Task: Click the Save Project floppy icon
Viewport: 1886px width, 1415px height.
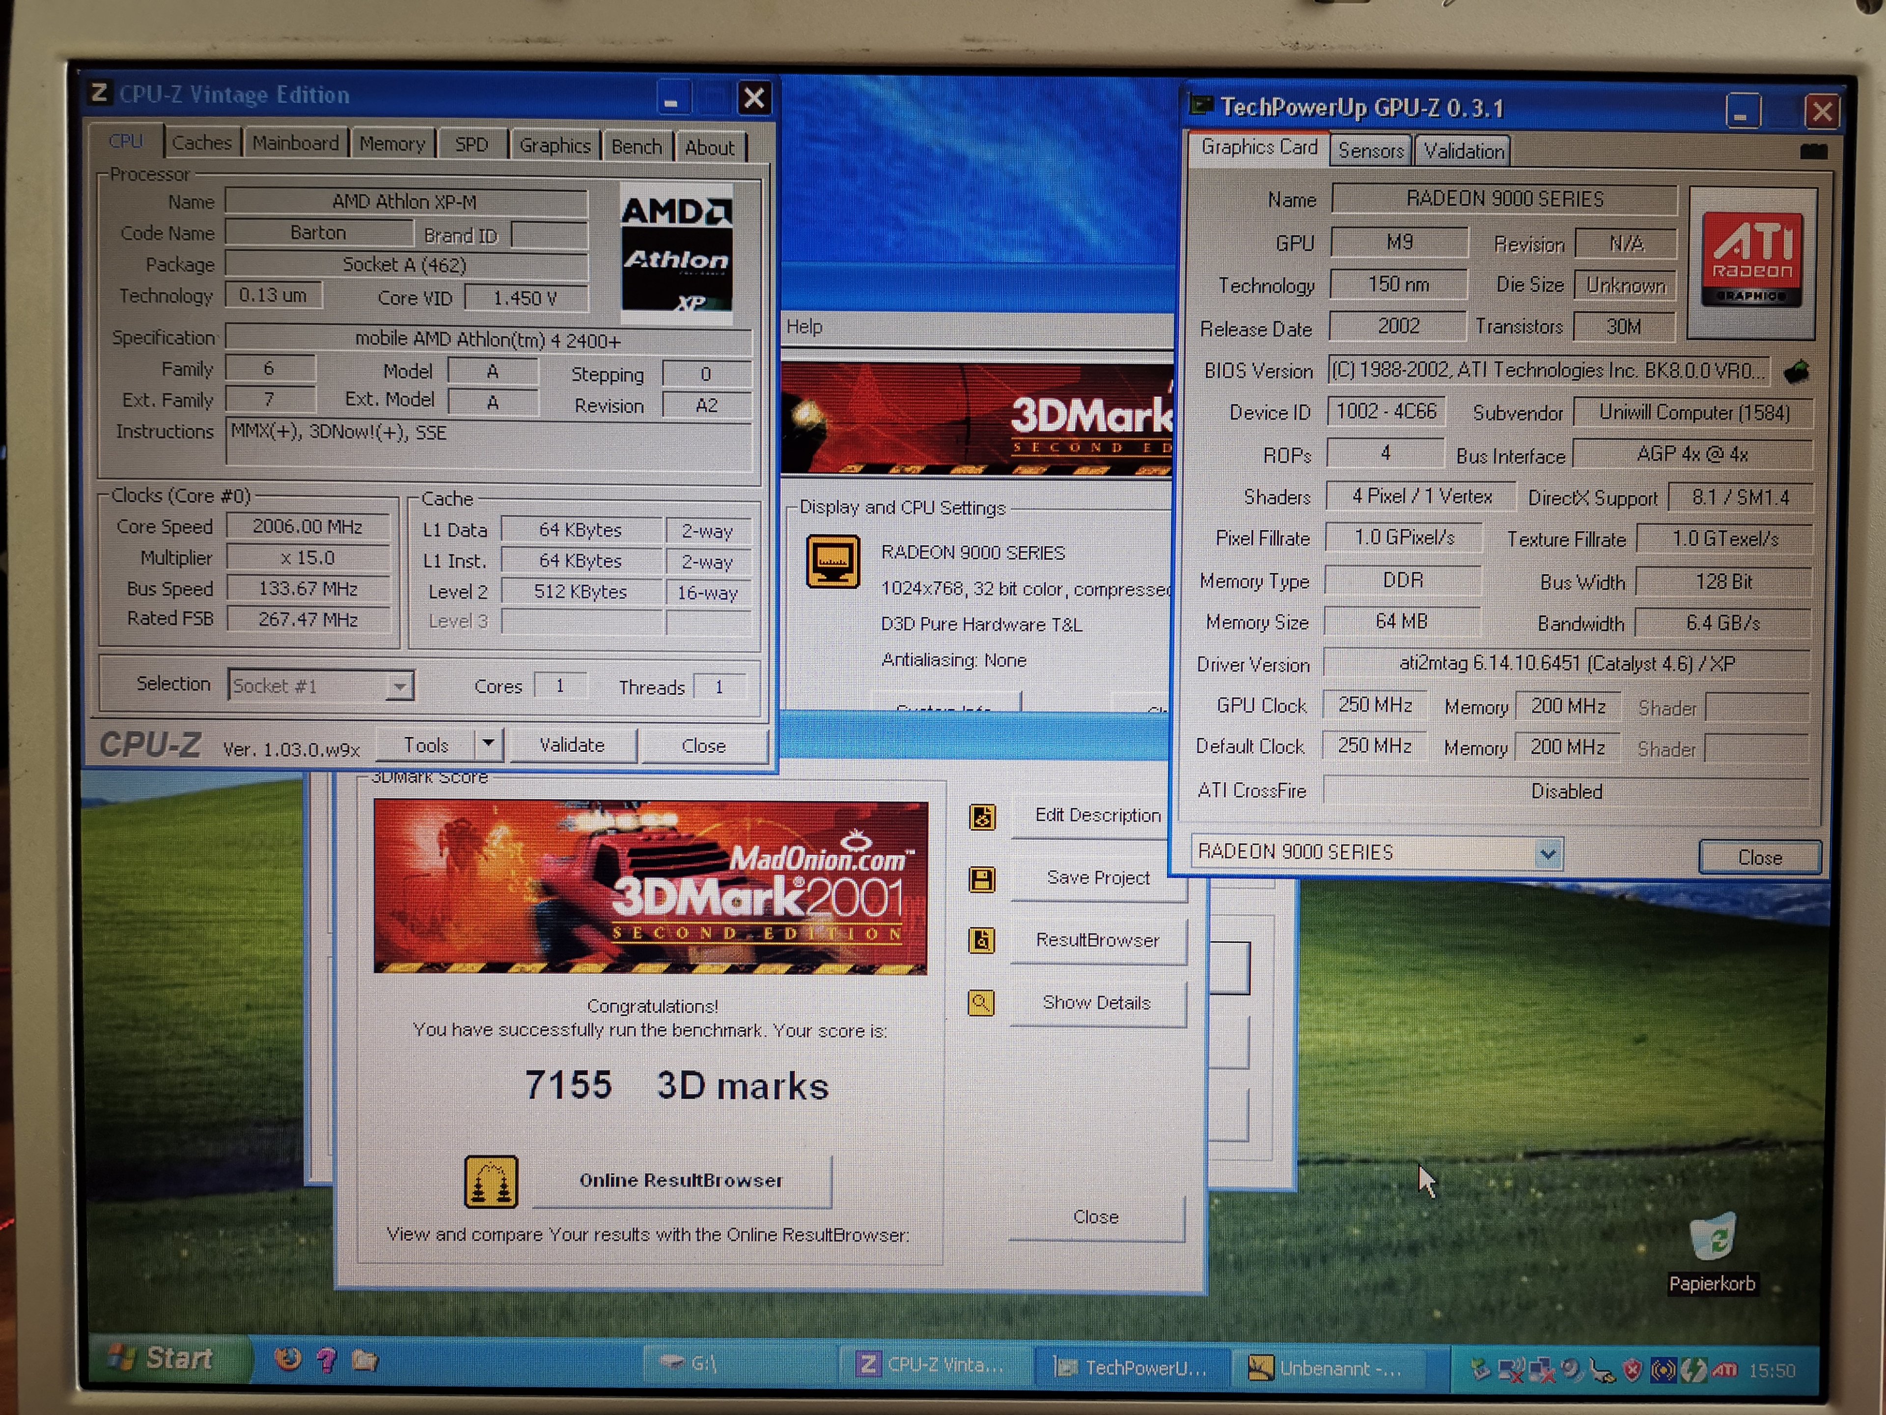Action: point(982,878)
